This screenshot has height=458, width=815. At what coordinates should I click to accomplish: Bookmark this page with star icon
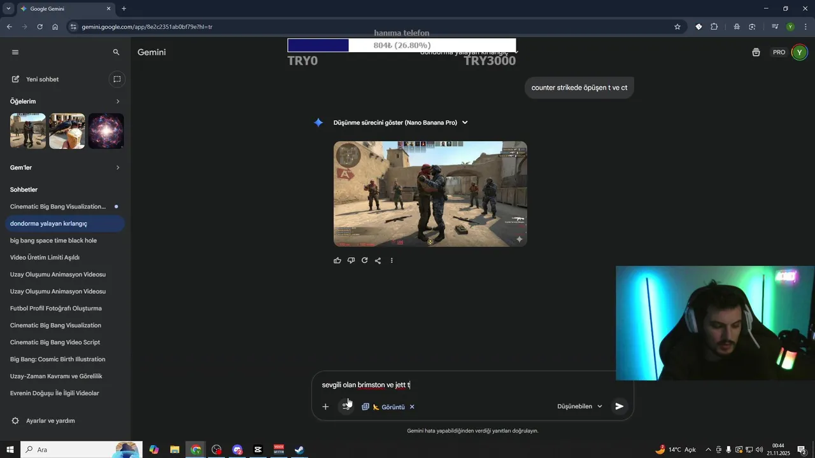tap(677, 27)
